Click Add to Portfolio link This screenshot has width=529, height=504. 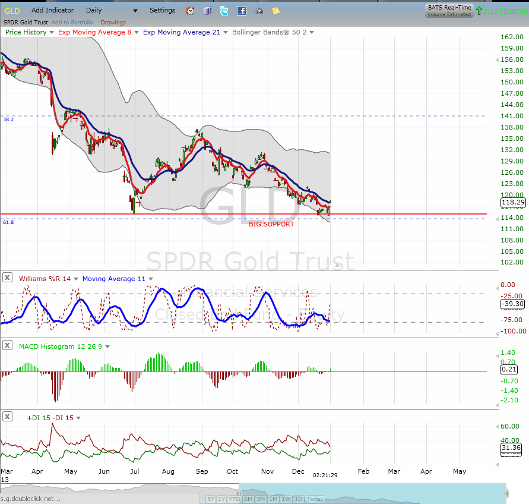[72, 23]
